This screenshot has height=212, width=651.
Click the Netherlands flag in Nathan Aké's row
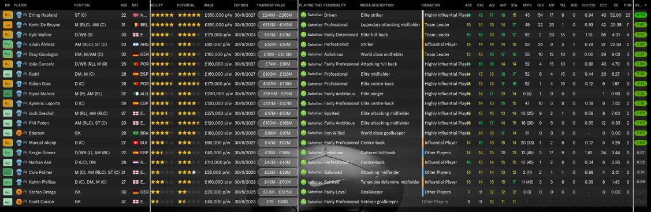point(135,163)
